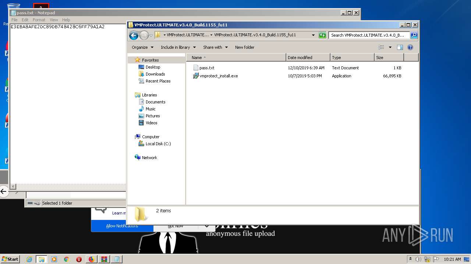Click Windows Explorer taskbar icon
Image resolution: width=471 pixels, height=264 pixels.
[42, 259]
